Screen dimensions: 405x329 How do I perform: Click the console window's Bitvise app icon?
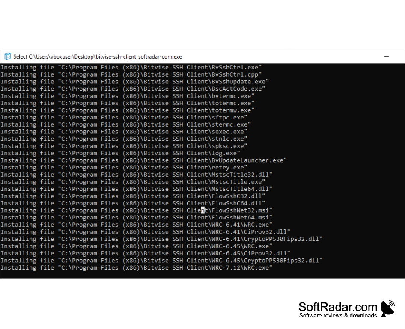pos(7,56)
